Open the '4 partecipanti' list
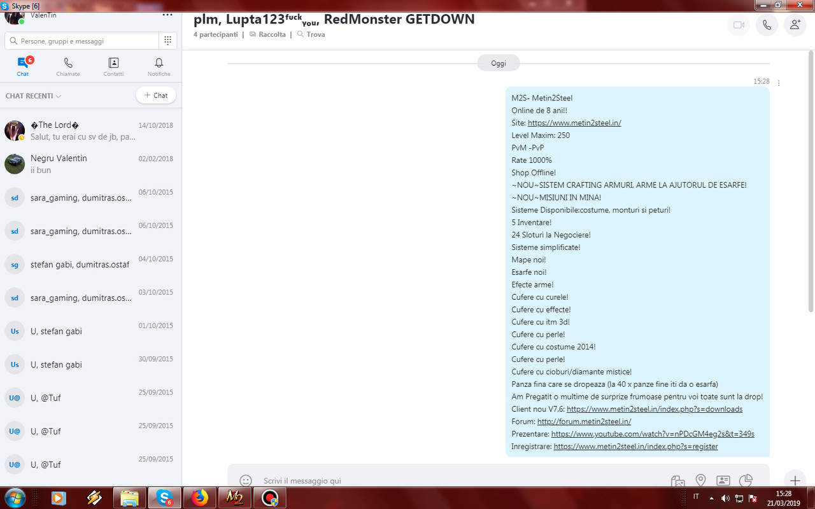Screen dimensions: 815x509 coord(216,34)
